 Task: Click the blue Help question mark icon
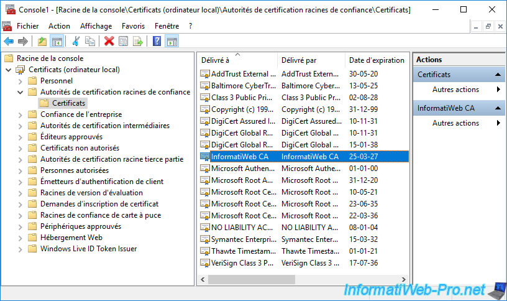tap(157, 42)
